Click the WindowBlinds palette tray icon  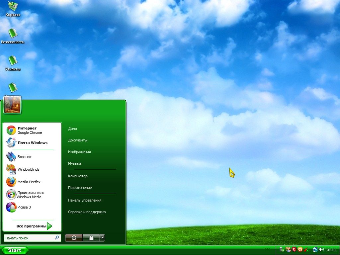(x=288, y=250)
